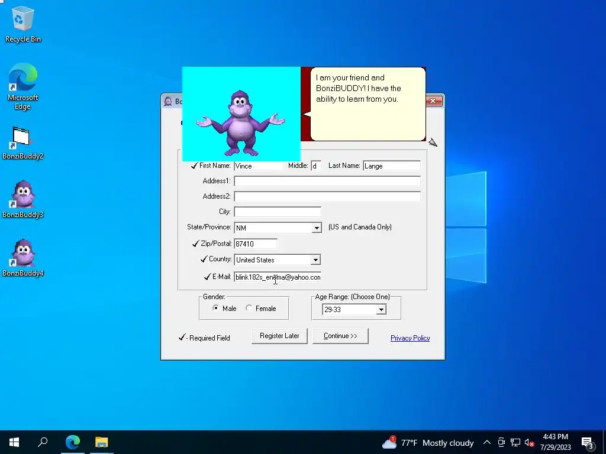The width and height of the screenshot is (606, 454).
Task: Click the BonziBuddy title bar icon
Action: pos(167,101)
